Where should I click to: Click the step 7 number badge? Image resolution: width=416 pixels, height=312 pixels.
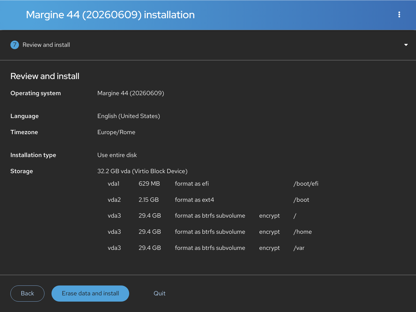click(x=15, y=45)
